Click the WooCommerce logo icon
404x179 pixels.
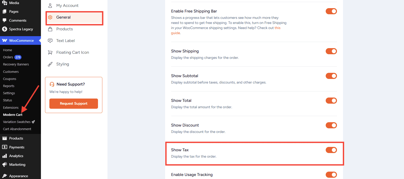[x=5, y=40]
